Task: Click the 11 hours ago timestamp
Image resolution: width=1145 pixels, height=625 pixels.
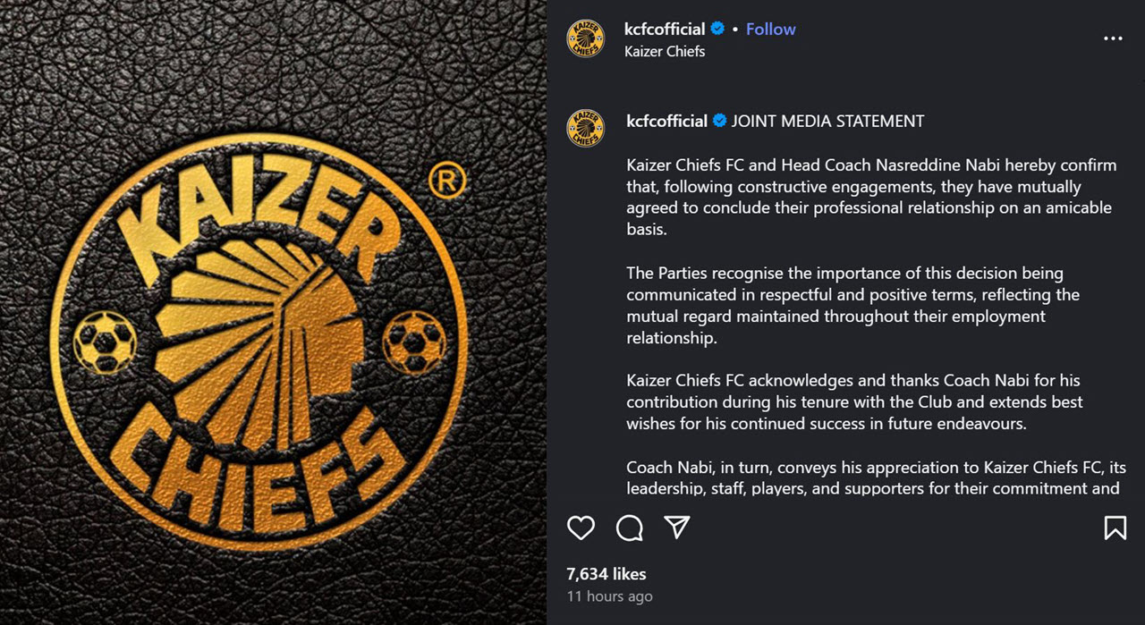Action: (609, 596)
